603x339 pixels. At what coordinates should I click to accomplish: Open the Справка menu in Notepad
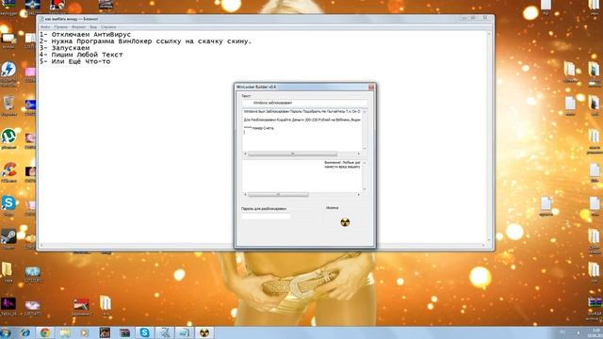click(x=108, y=27)
